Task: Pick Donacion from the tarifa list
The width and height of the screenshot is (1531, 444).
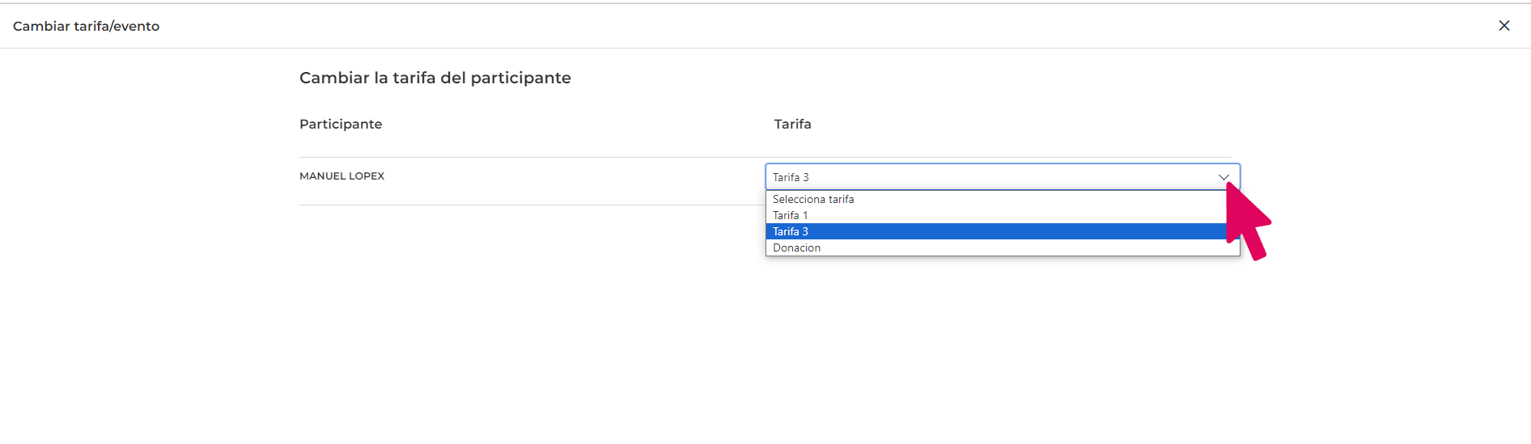Action: click(x=1003, y=247)
